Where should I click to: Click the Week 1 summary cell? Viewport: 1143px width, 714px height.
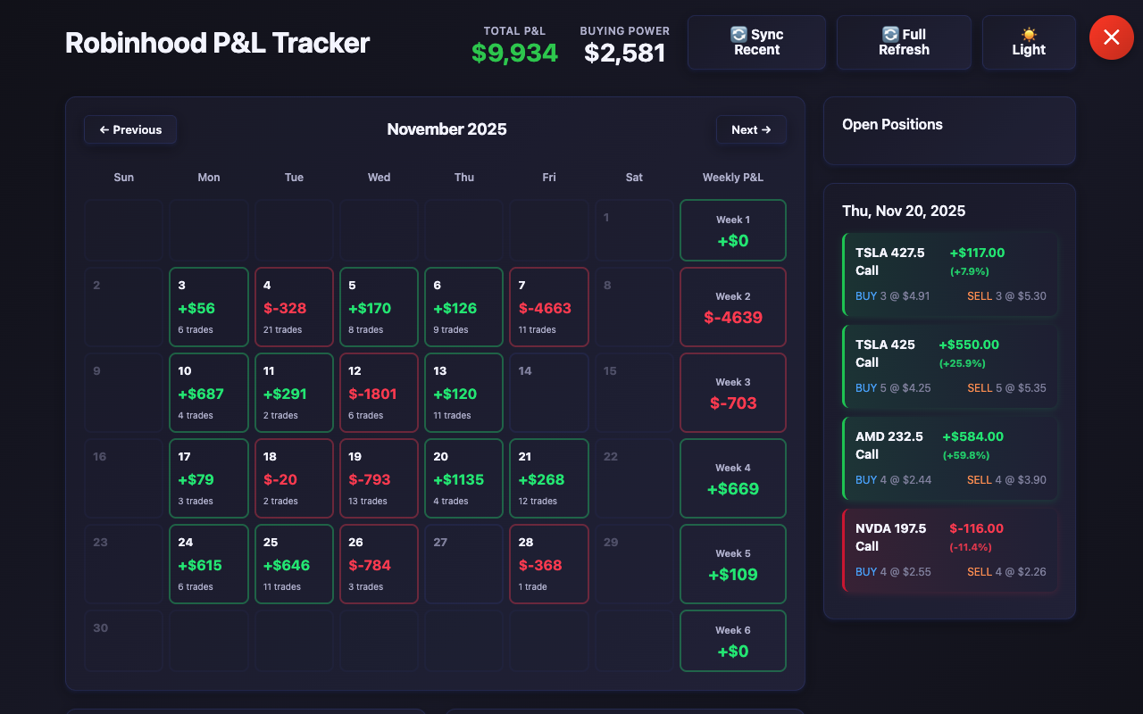click(x=733, y=230)
